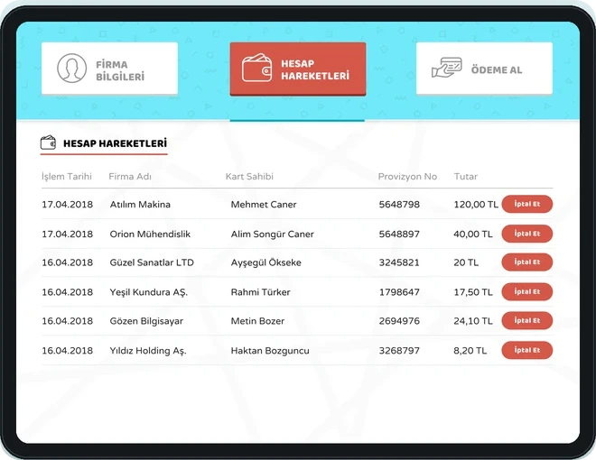Click the Provizyon No column header

pyautogui.click(x=407, y=177)
